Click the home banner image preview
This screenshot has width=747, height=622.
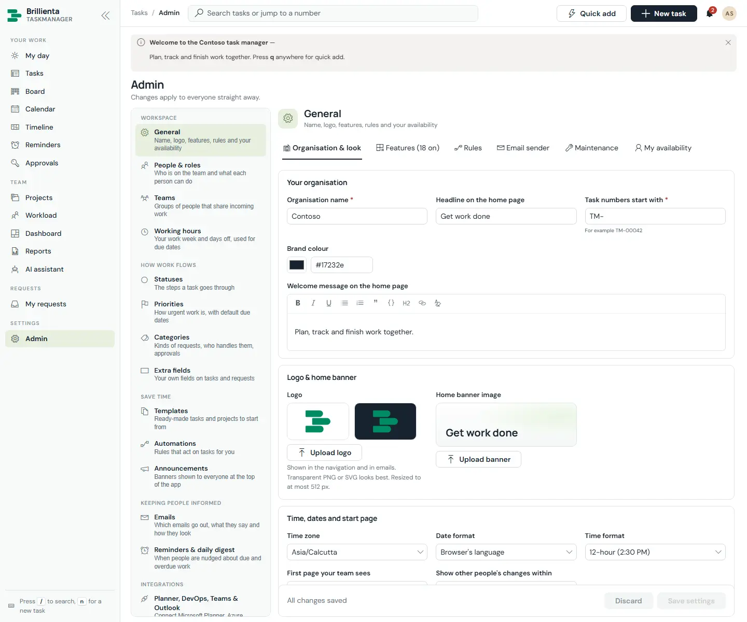pyautogui.click(x=506, y=425)
